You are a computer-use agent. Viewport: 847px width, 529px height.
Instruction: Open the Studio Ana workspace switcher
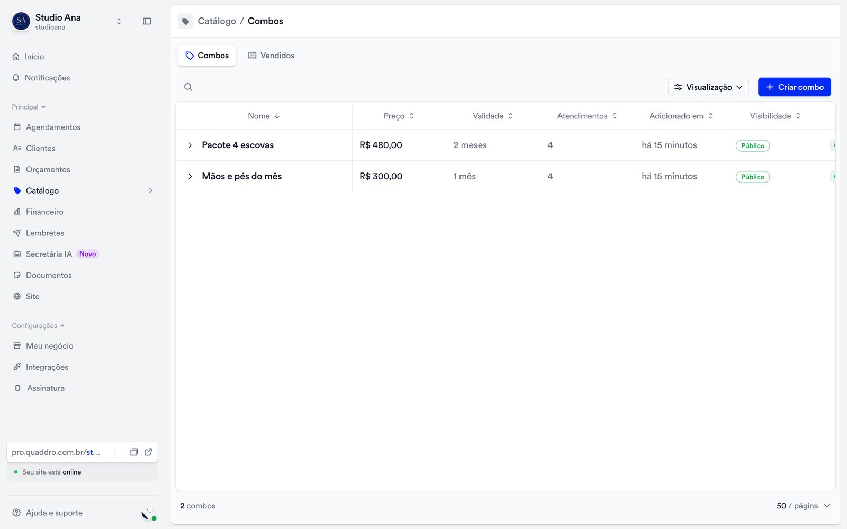119,21
